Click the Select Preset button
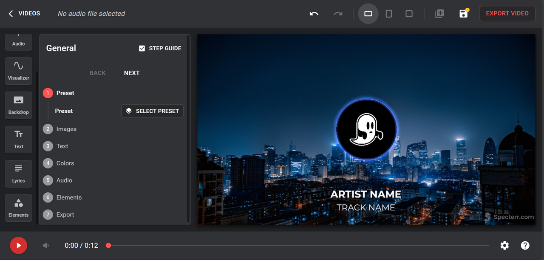Screen dimensions: 544x260 pos(153,111)
